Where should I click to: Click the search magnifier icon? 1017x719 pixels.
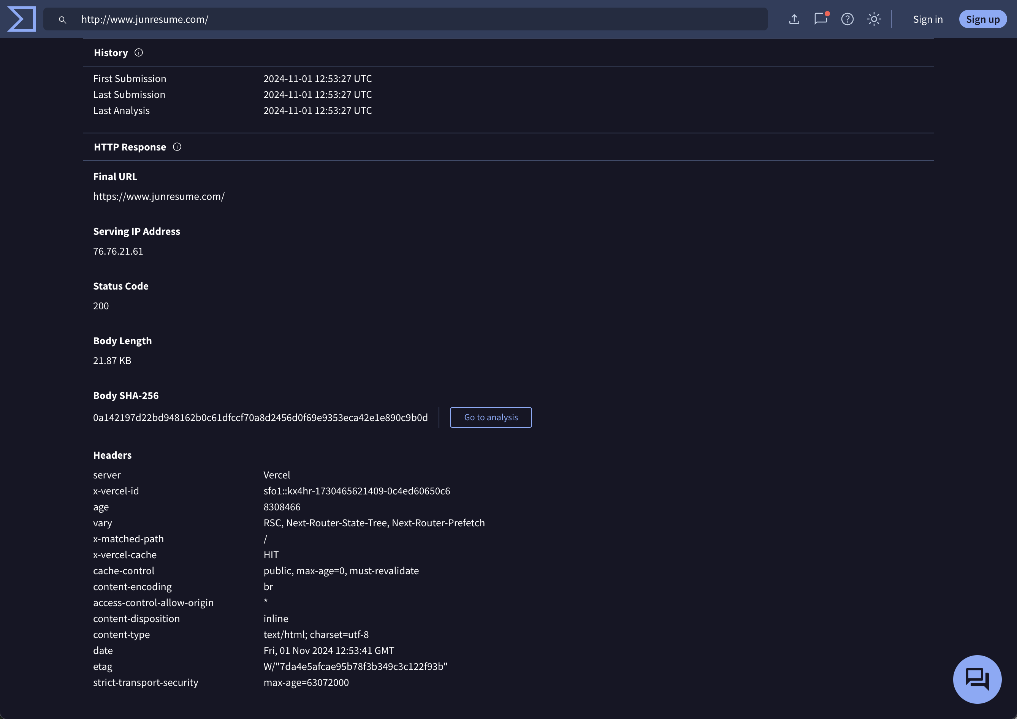[62, 19]
